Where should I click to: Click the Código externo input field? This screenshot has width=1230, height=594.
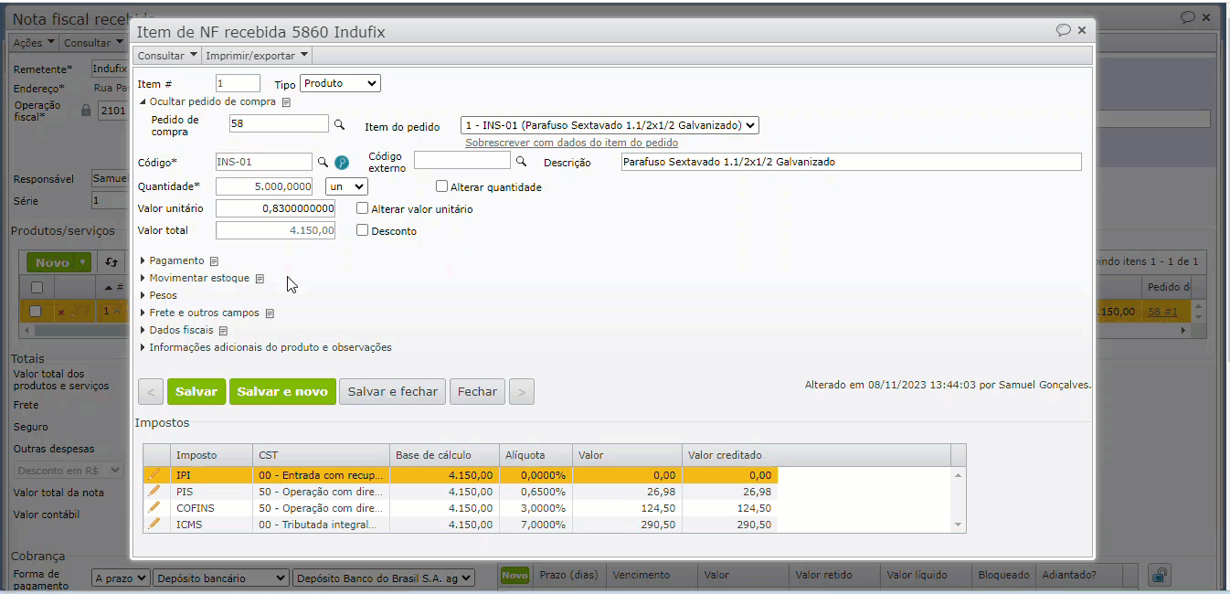point(462,161)
